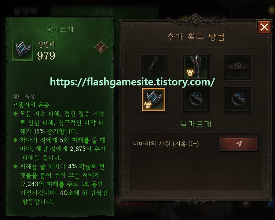Click the 15% damage increase set bonus
This screenshot has width=275, height=220.
point(60,122)
